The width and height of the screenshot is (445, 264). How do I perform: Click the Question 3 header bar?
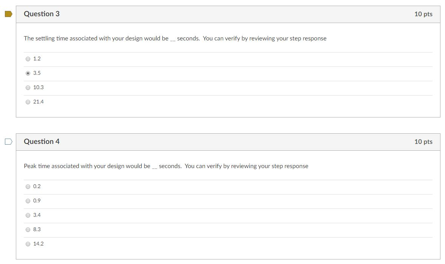(x=227, y=14)
